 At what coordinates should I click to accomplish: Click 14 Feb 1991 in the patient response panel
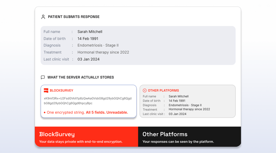pyautogui.click(x=88, y=39)
